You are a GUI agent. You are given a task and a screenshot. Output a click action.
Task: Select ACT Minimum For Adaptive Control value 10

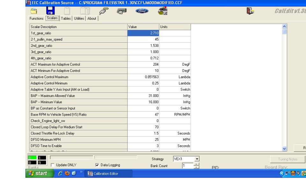tap(143, 71)
